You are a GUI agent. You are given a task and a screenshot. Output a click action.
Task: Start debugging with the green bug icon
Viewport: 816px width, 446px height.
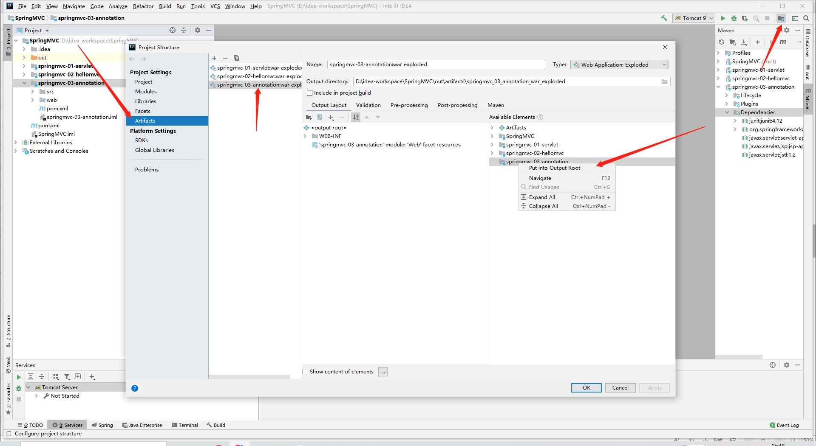734,18
